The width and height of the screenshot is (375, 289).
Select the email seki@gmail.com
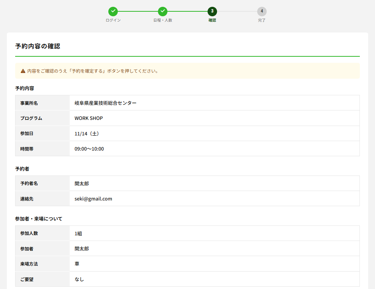93,199
